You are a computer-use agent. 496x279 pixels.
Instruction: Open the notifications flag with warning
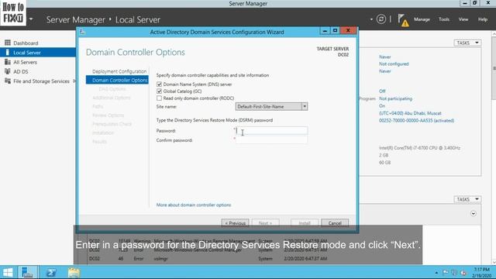[403, 20]
